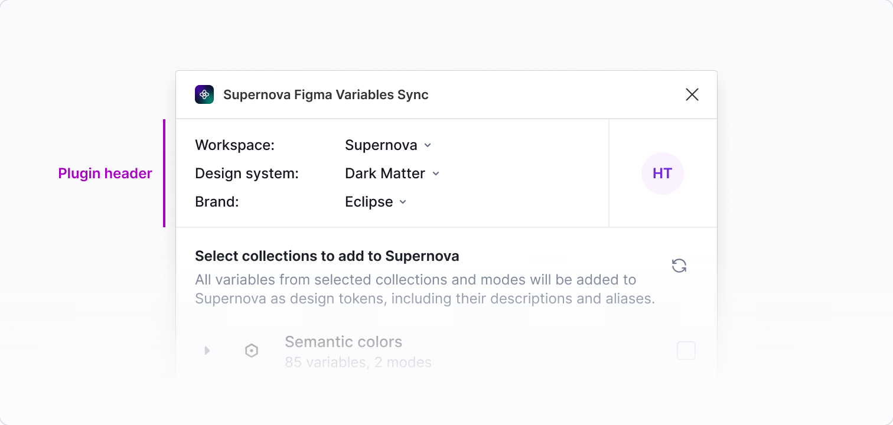Click the sync arrows icon near the heading
This screenshot has height=425, width=893.
(x=679, y=266)
